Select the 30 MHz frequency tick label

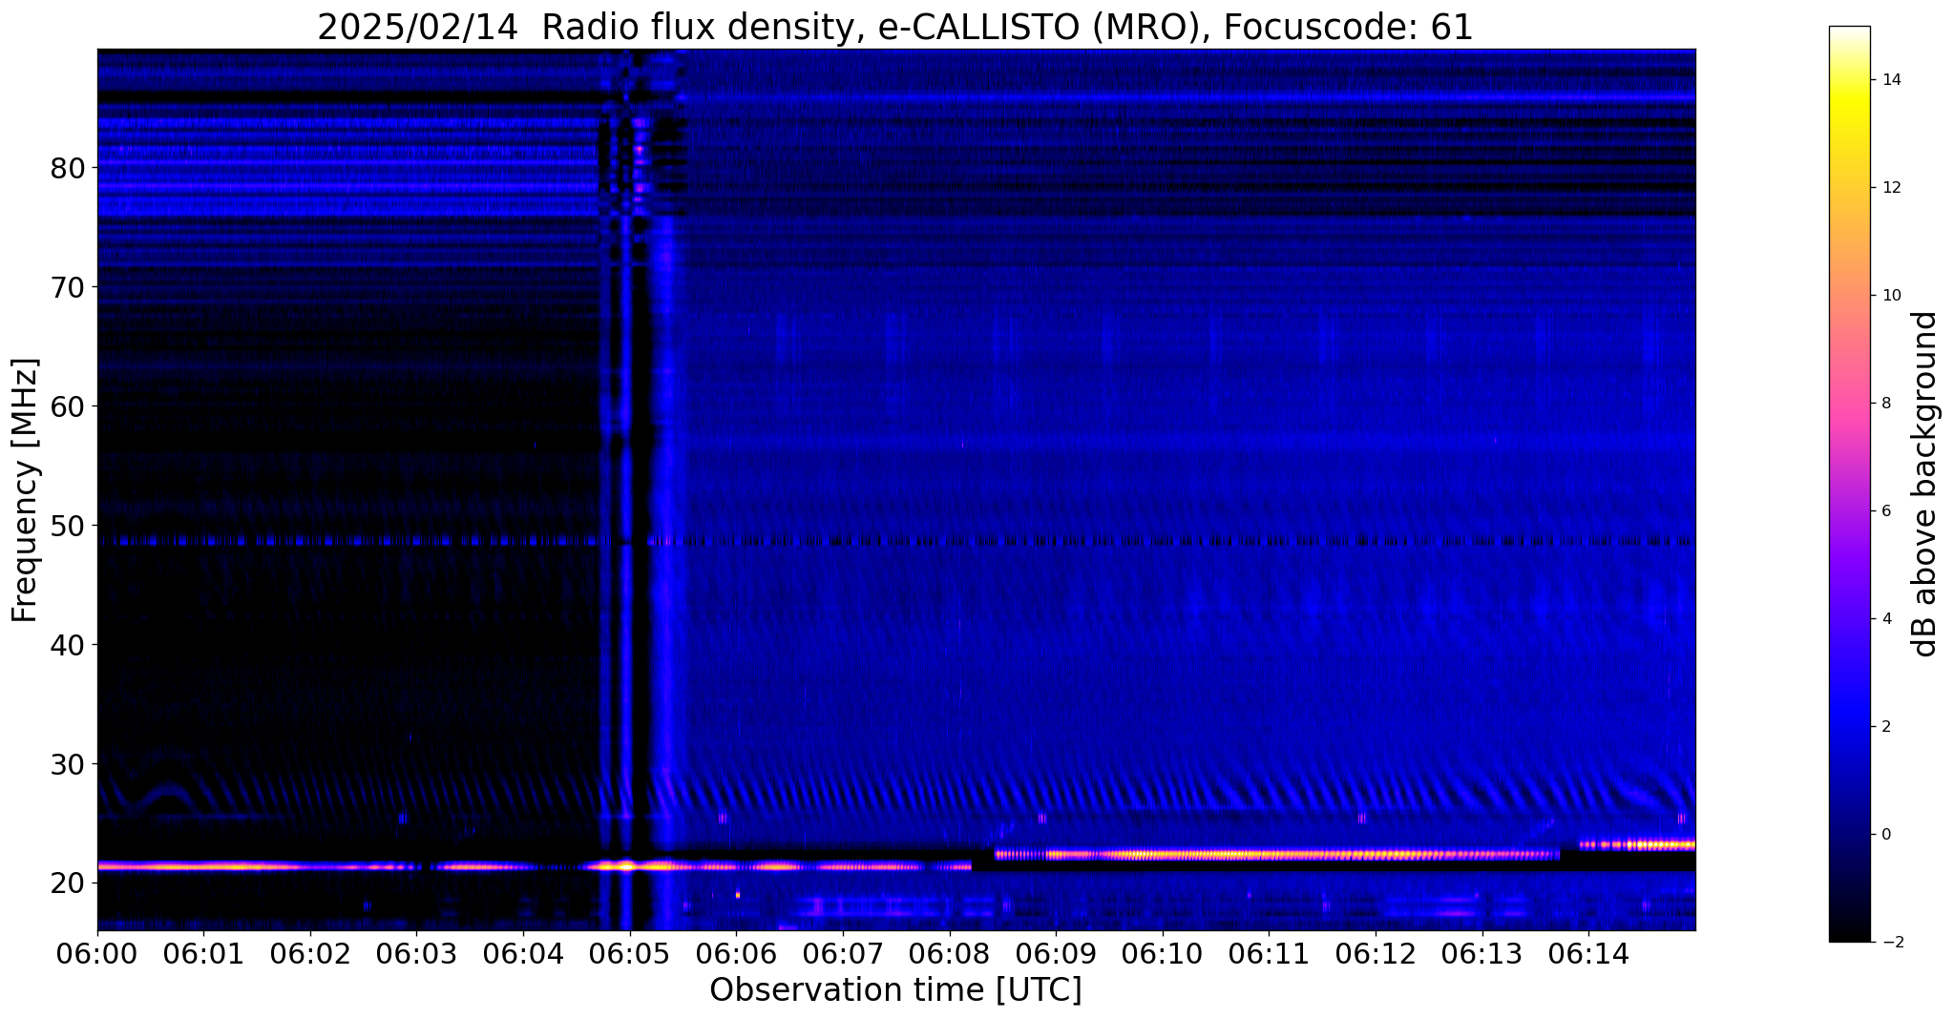point(67,764)
